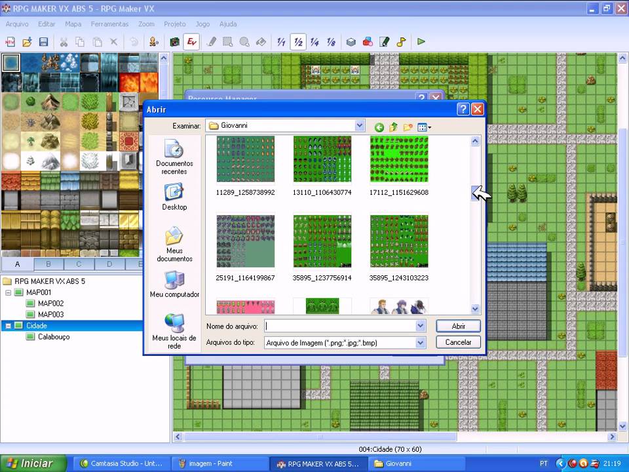Click the Save Project disk icon
The width and height of the screenshot is (629, 472).
point(43,42)
